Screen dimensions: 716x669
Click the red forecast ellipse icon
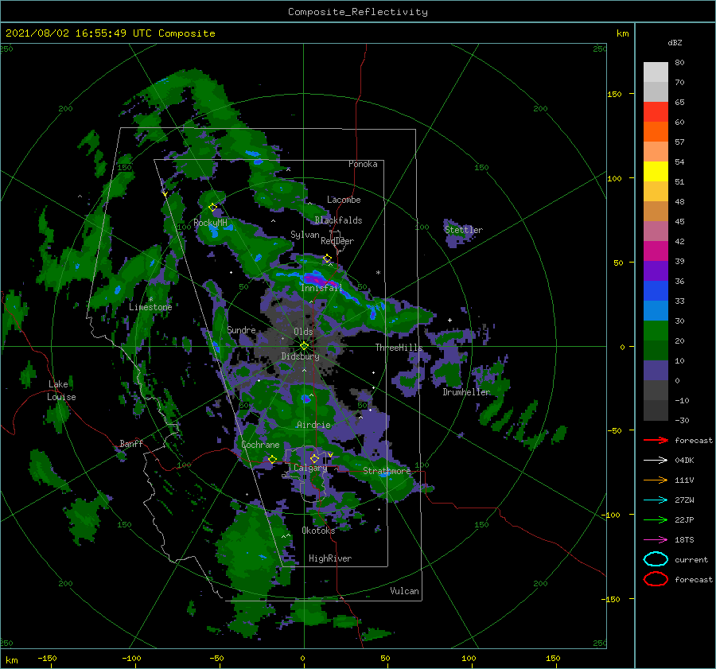656,579
